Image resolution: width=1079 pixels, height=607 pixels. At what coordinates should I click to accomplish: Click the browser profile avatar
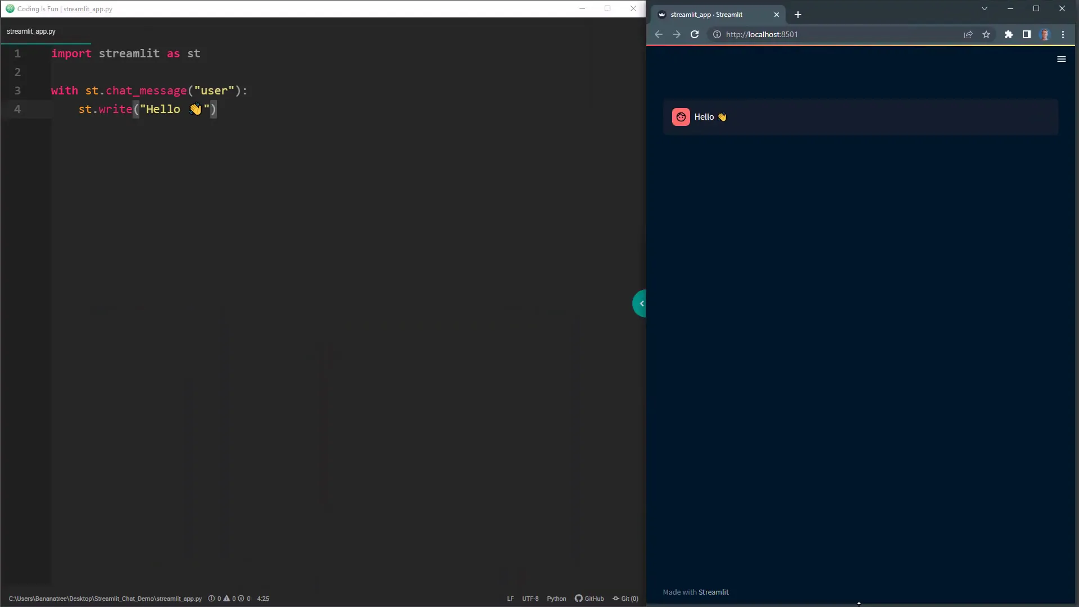[1045, 34]
